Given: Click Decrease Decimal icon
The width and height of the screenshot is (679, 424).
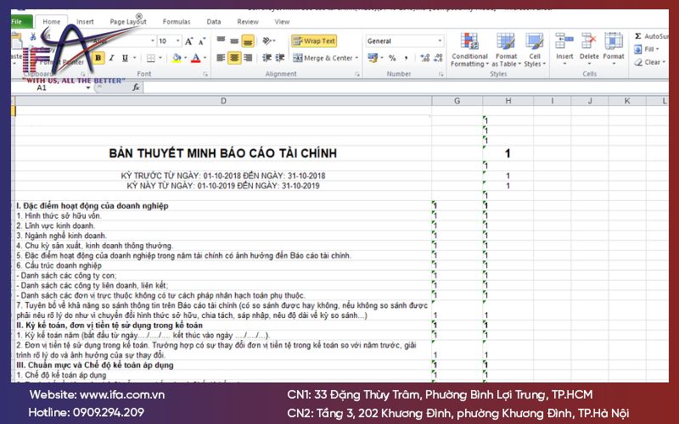Looking at the screenshot, I should coord(438,58).
